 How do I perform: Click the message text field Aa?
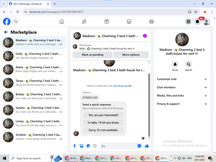coord(119,146)
